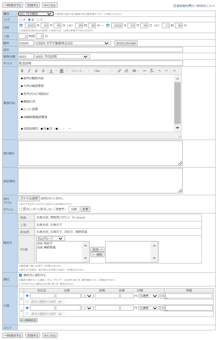Open direction arrow dropdown in row ①
The image size is (218, 340).
pyautogui.click(x=87, y=296)
